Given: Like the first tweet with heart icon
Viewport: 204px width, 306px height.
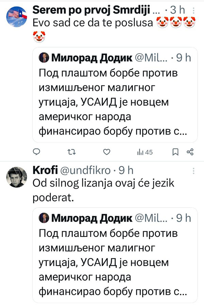Looking at the screenshot, I should tap(107, 152).
